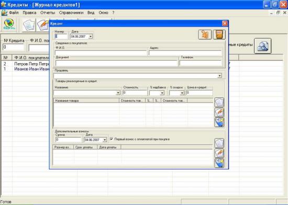Delete product trash icon beside goods table
Image resolution: width=288 pixels, height=205 pixels.
[219, 122]
